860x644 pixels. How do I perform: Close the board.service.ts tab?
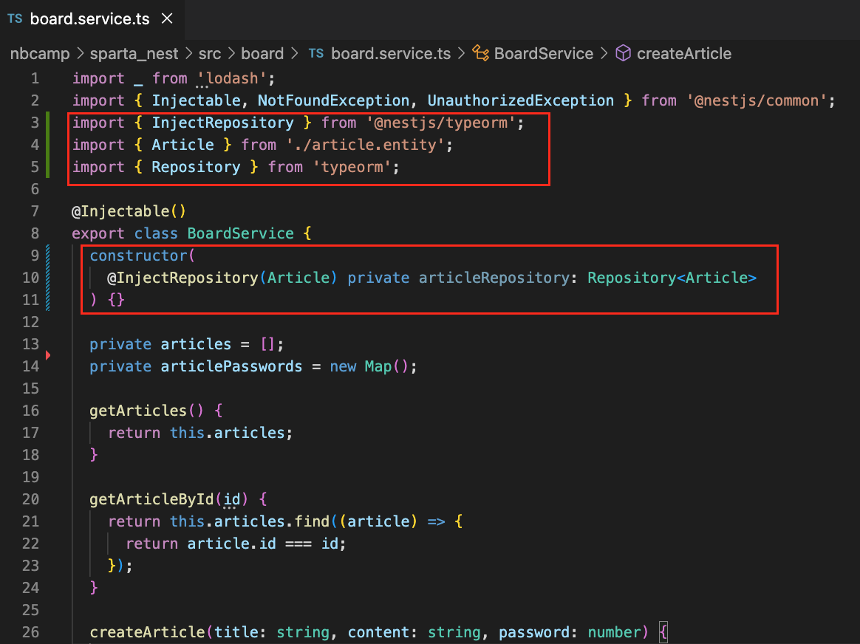click(x=166, y=19)
